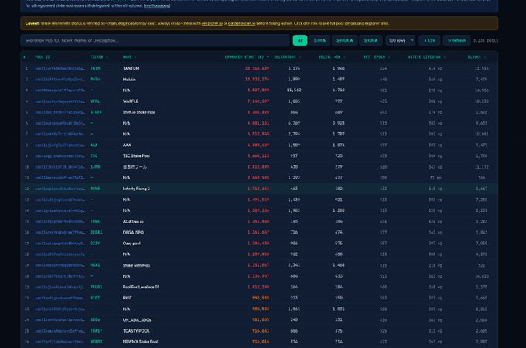Click the PFL01 ticker
526x348 pixels.
coord(96,287)
